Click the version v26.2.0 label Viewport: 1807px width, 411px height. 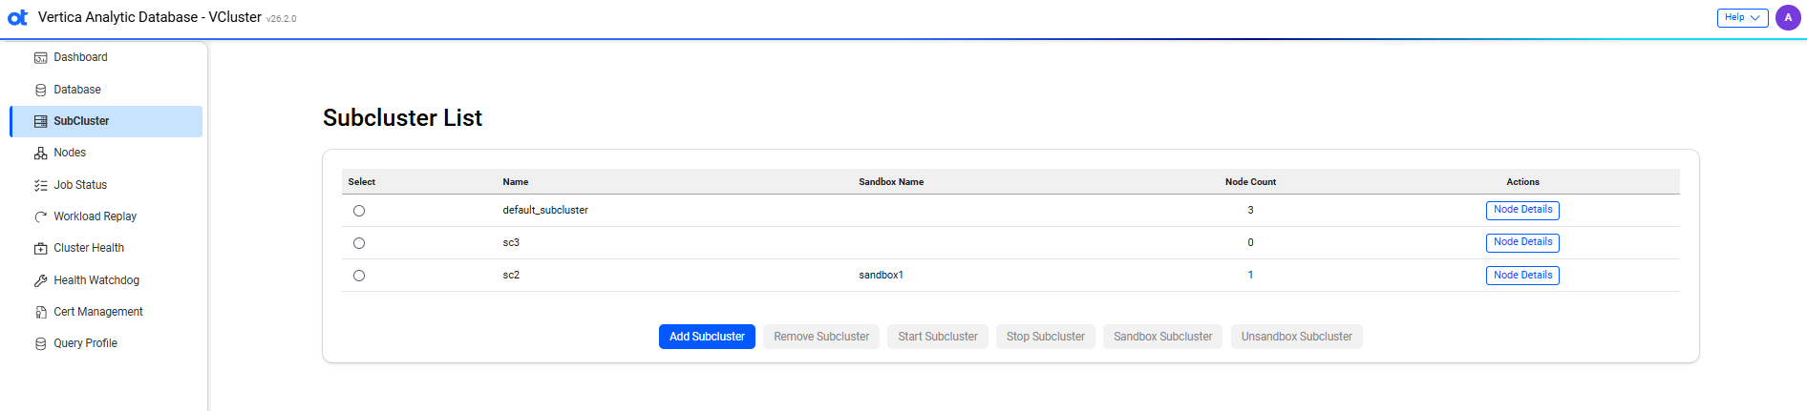click(x=282, y=19)
